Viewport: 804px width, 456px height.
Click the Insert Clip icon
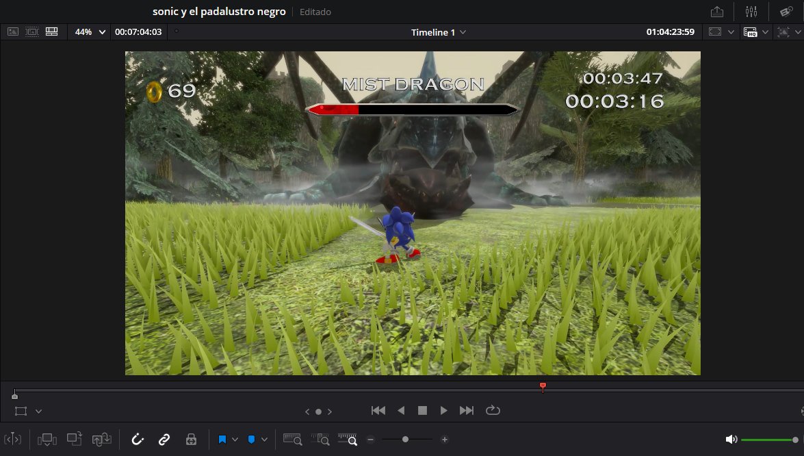click(47, 440)
